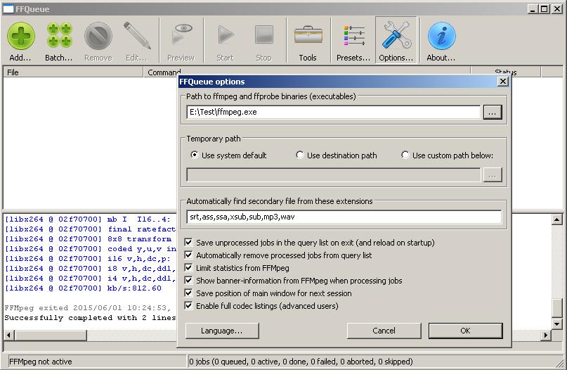Toggle Show banner-information from FFMpeg checkbox

188,280
